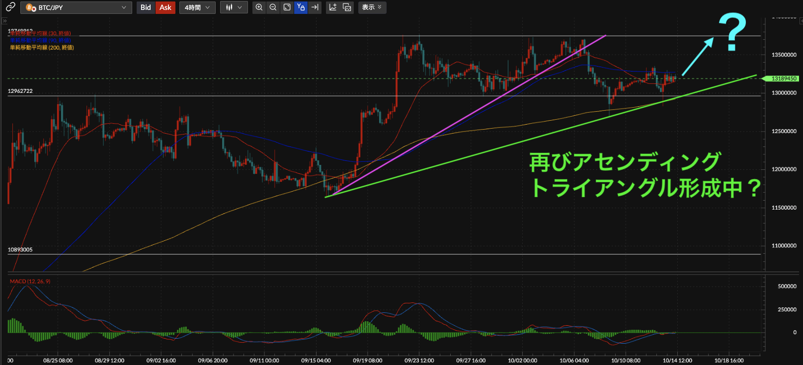803x365 pixels.
Task: Click the 09/23 12:00 time axis label
Action: point(419,361)
